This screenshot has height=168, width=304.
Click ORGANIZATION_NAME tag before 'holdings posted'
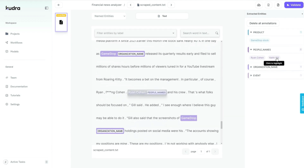tap(110, 131)
